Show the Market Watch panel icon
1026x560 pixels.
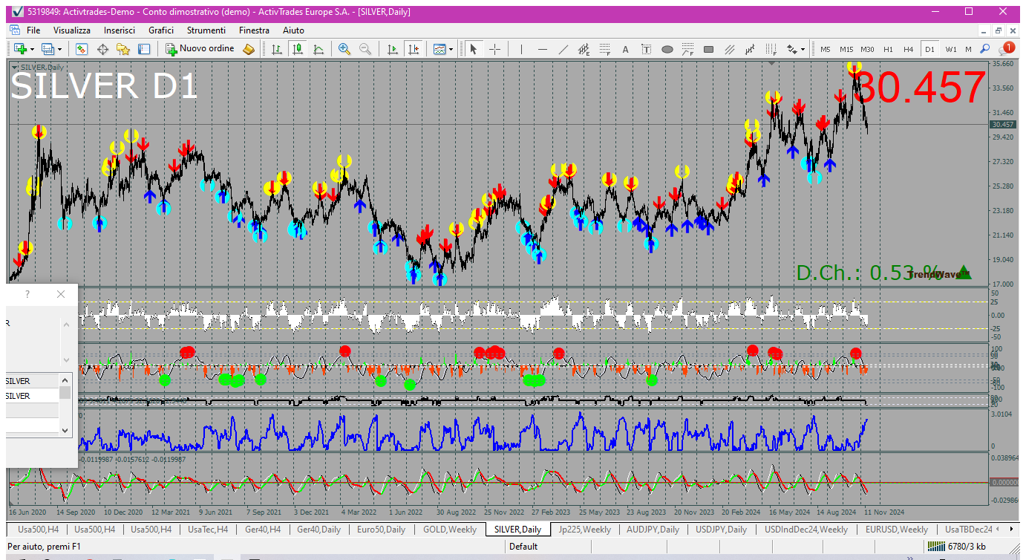pos(82,49)
